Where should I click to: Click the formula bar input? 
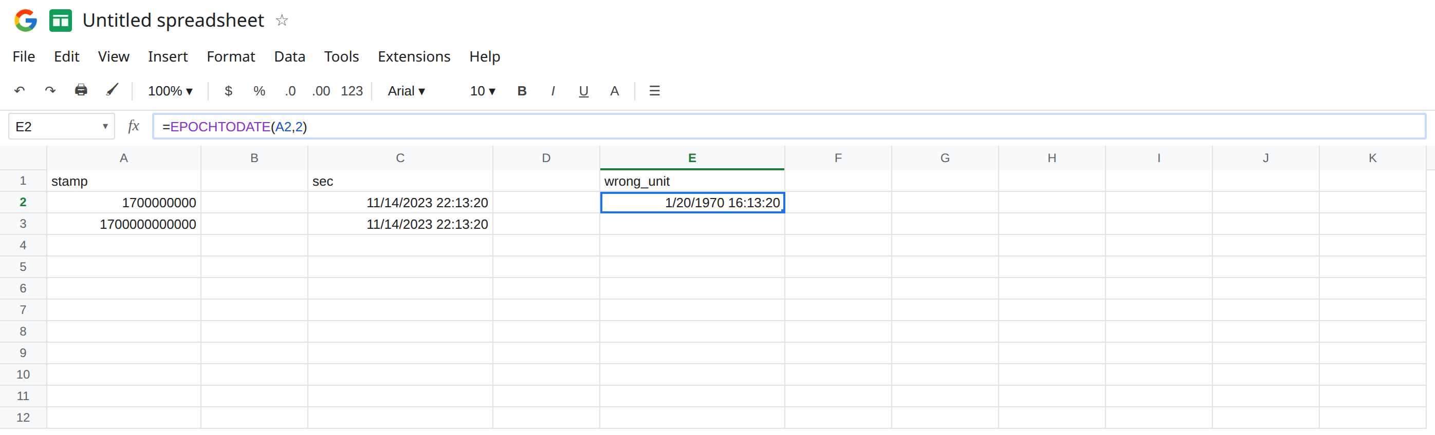click(x=789, y=126)
